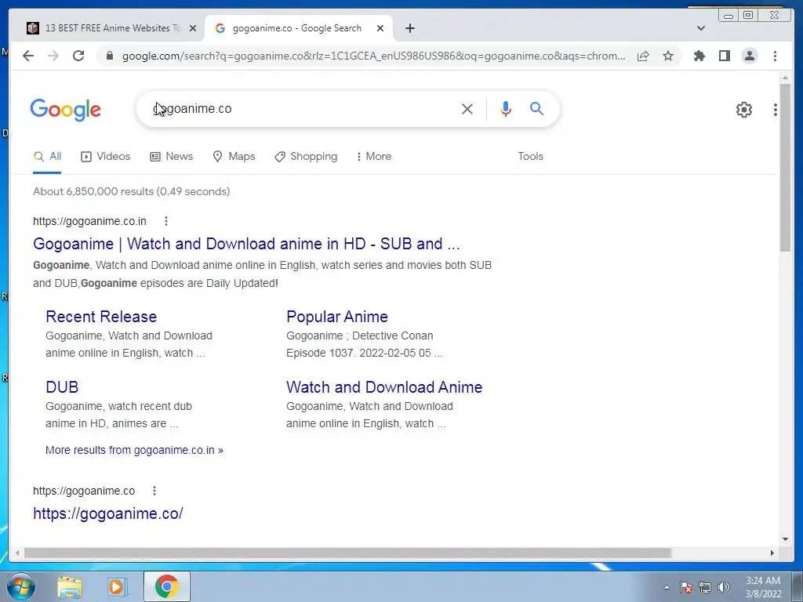The width and height of the screenshot is (803, 602).
Task: Open Windows Explorer from the taskbar
Action: 70,586
